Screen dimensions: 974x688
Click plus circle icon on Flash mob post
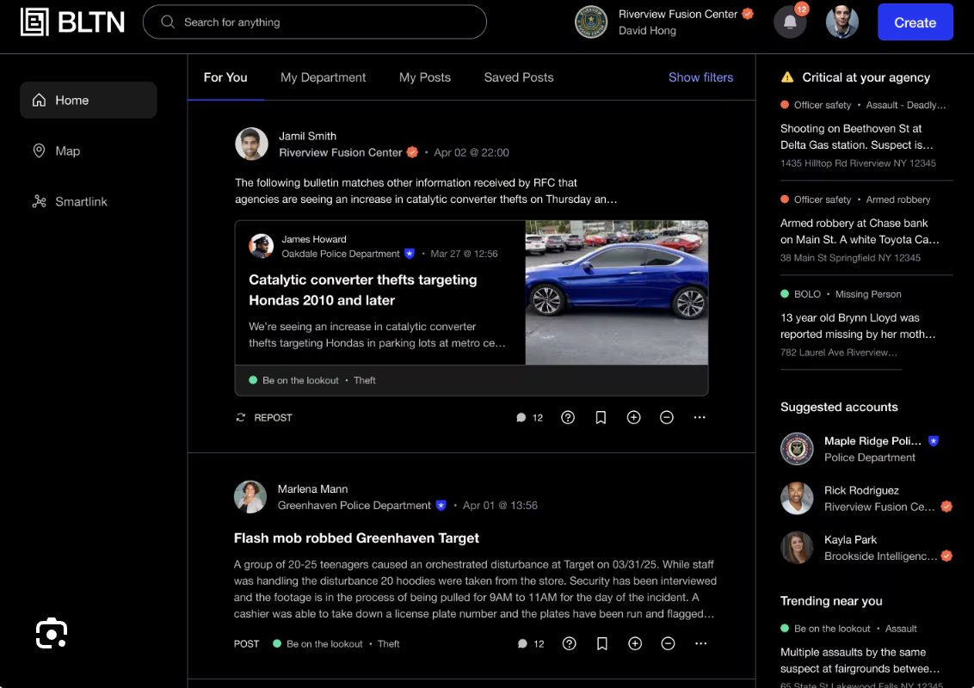[635, 644]
